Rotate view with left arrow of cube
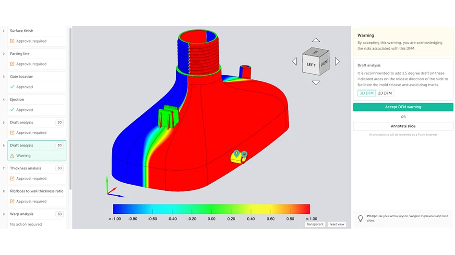The width and height of the screenshot is (455, 255). 294,61
